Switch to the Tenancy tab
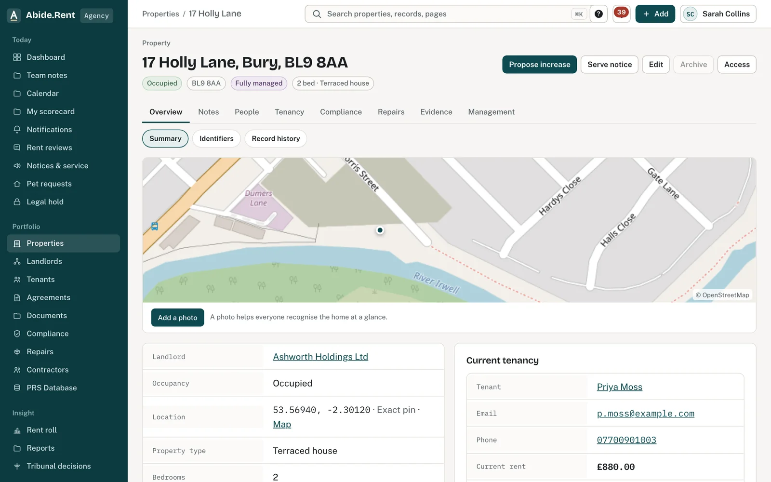 289,112
